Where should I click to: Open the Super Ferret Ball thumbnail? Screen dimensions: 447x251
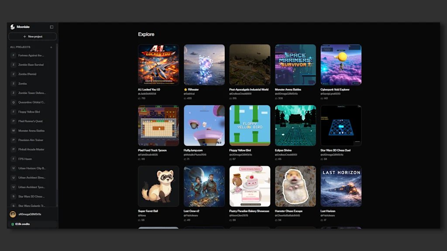coord(158,186)
